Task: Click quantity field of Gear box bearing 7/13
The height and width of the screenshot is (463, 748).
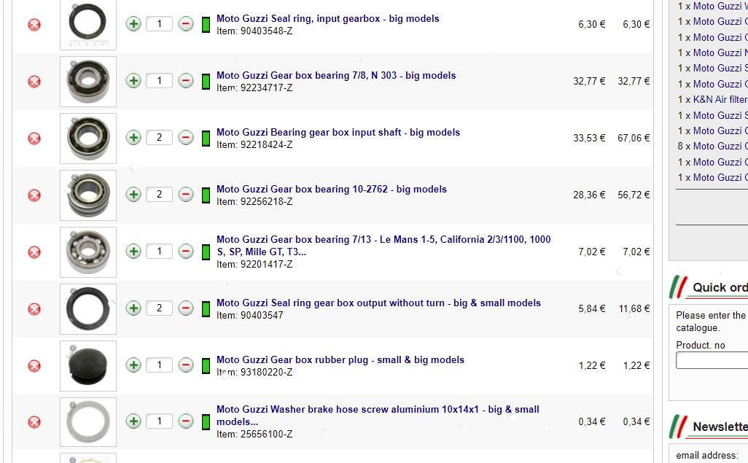Action: 160,251
